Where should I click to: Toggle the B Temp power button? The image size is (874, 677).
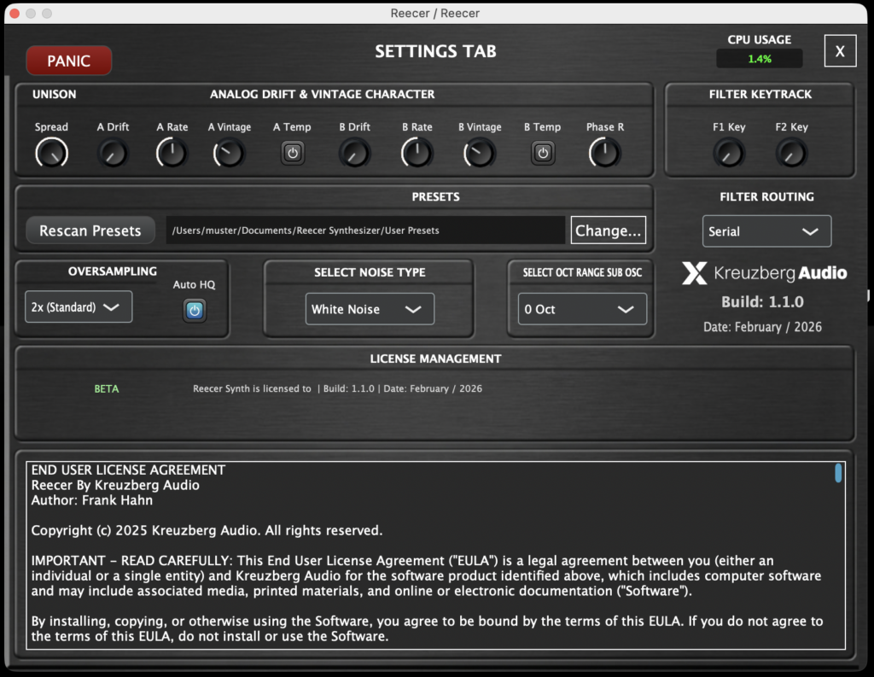(x=543, y=154)
